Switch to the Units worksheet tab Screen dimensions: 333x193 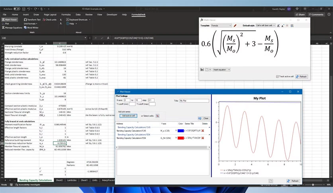pyautogui.click(x=95, y=180)
